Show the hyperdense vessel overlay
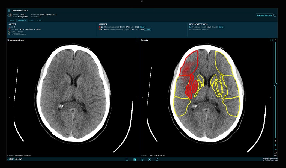286x168 pixels. [221, 27]
